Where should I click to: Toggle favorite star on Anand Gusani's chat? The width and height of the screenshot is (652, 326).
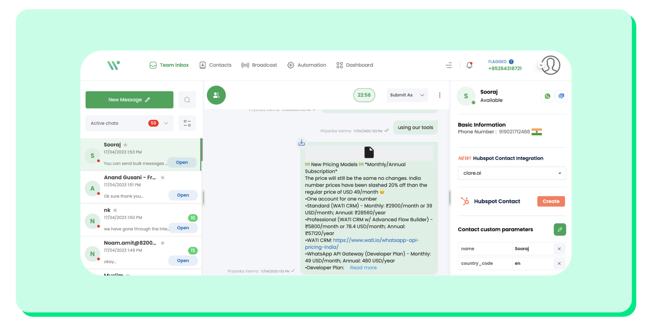163,177
